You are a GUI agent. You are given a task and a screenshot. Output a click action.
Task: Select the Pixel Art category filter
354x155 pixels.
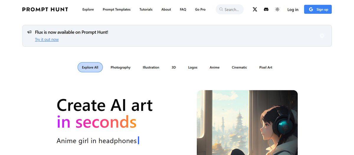pyautogui.click(x=266, y=67)
